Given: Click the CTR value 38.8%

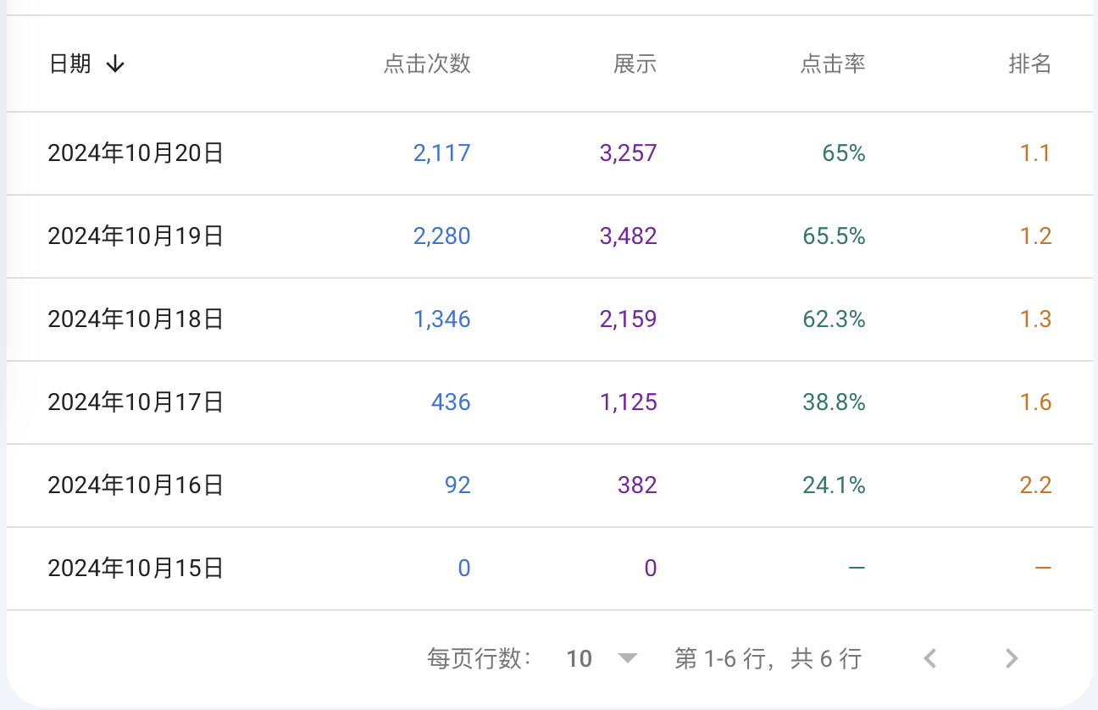Looking at the screenshot, I should tap(835, 402).
